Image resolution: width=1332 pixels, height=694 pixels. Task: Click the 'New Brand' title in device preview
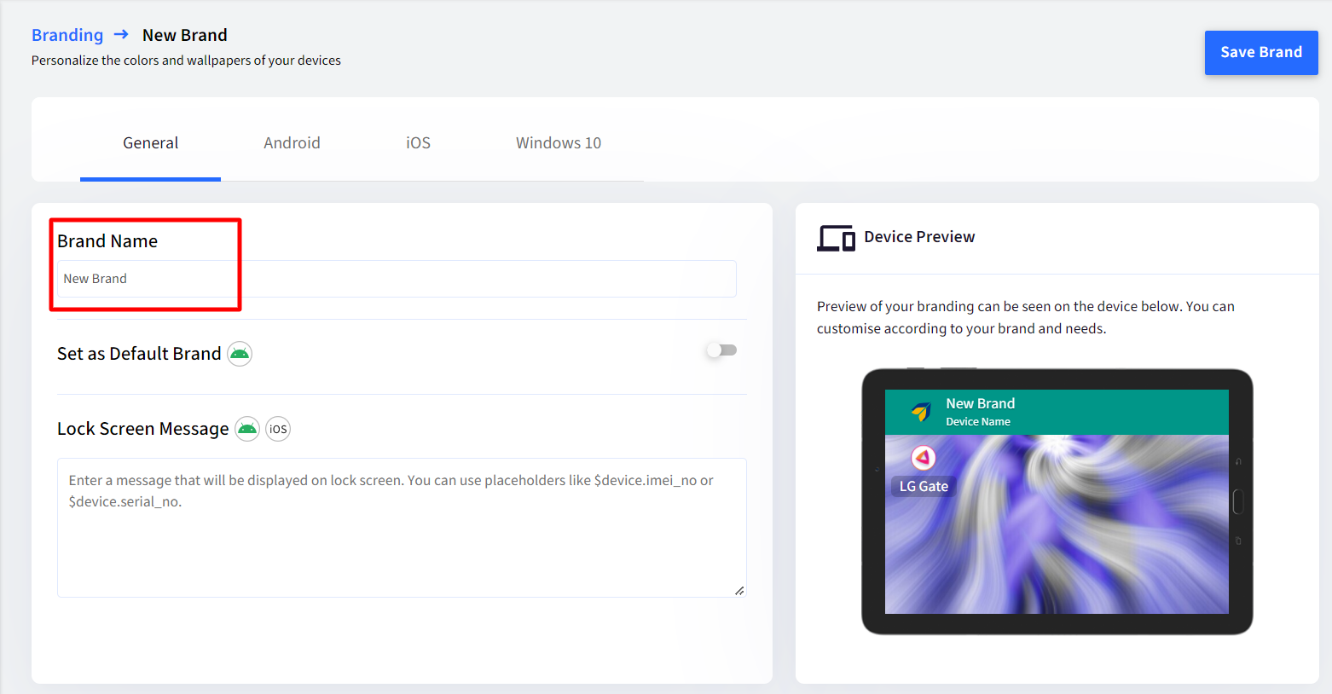tap(980, 403)
